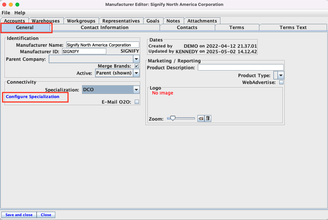Click the Manufacturer Name field
This screenshot has height=220, width=328.
point(103,45)
